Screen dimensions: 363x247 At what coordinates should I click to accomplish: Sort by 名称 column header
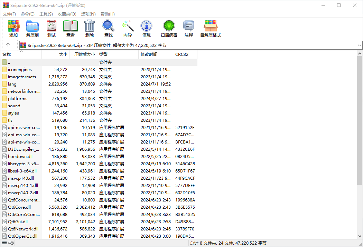click(x=21, y=54)
